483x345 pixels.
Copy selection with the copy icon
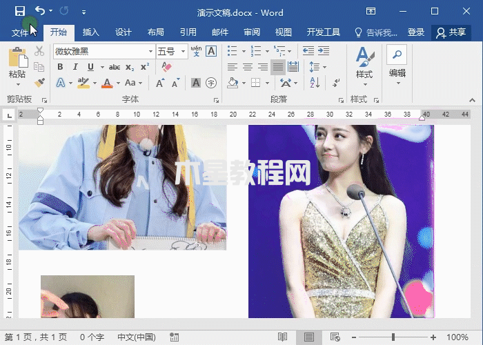coord(39,66)
